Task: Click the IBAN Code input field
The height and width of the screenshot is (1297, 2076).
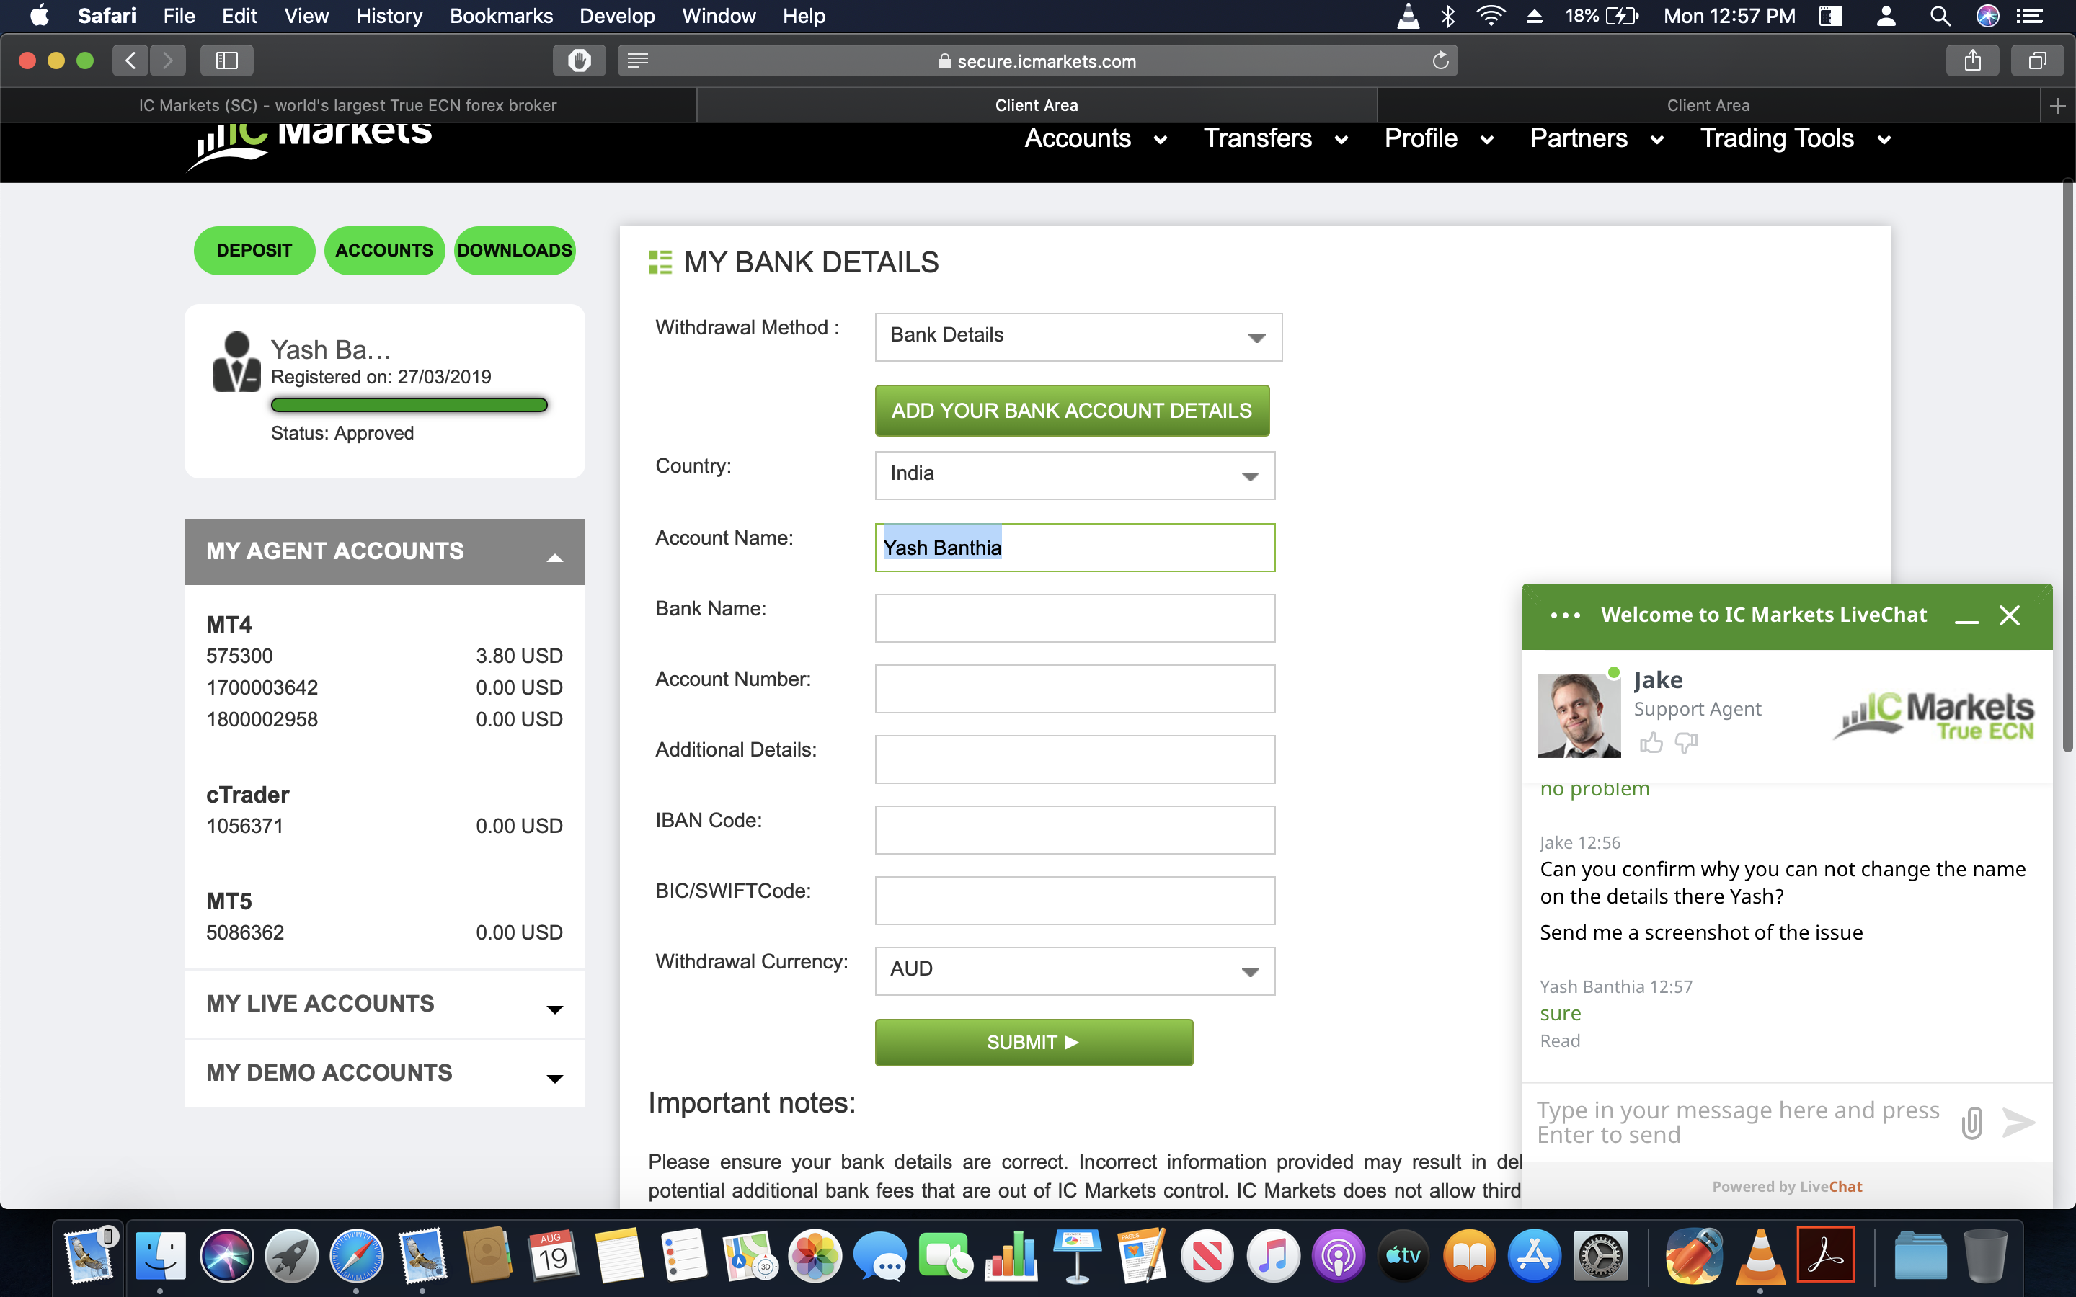Action: coord(1075,829)
